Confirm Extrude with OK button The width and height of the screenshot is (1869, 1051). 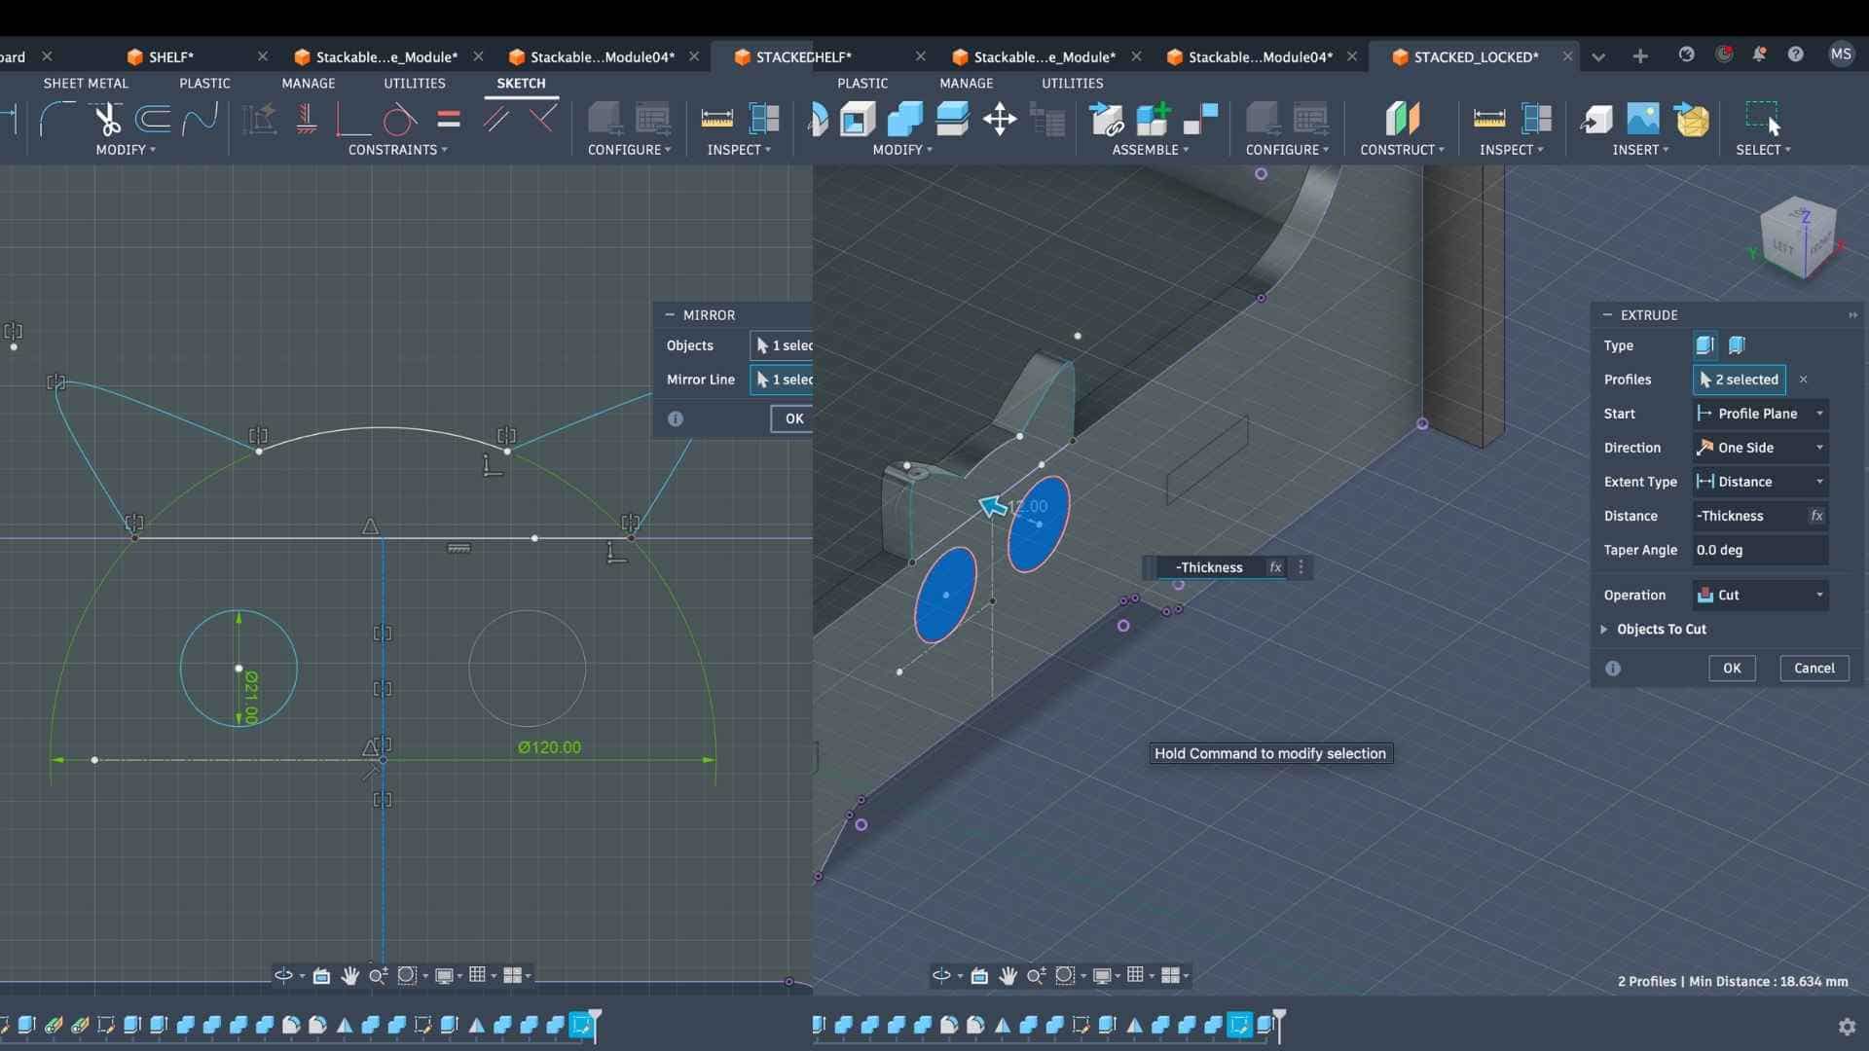[1732, 669]
